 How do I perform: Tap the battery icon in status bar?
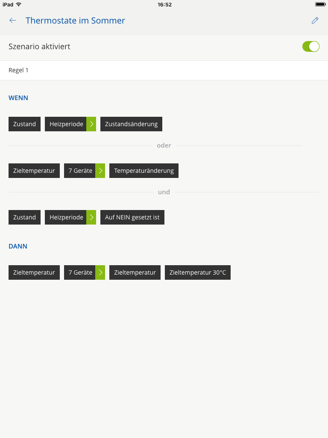pos(320,4)
